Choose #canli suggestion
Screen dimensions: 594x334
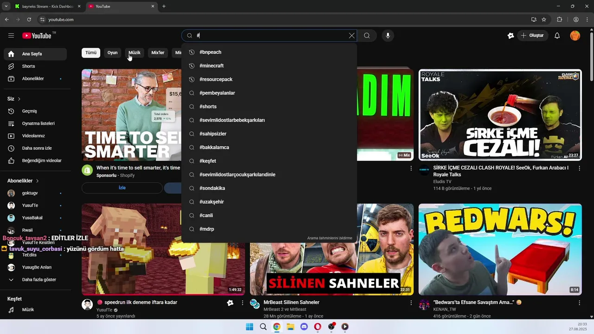coord(269,215)
